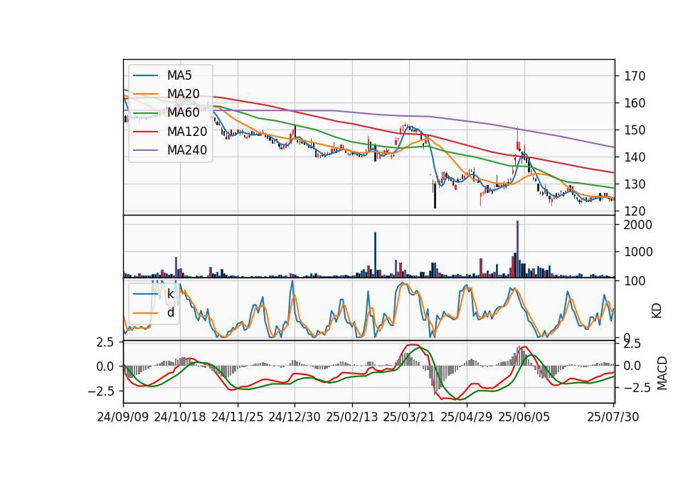Click the 'k' legend label in KD panel
The image size is (683, 491).
click(171, 294)
